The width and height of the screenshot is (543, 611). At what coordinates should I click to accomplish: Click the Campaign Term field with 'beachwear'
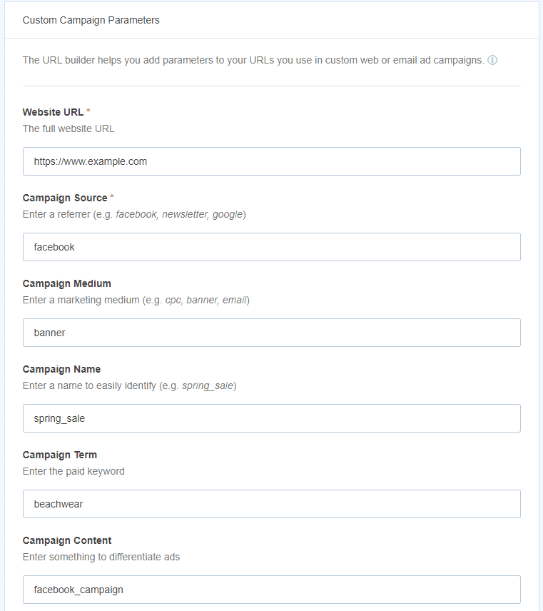(271, 504)
